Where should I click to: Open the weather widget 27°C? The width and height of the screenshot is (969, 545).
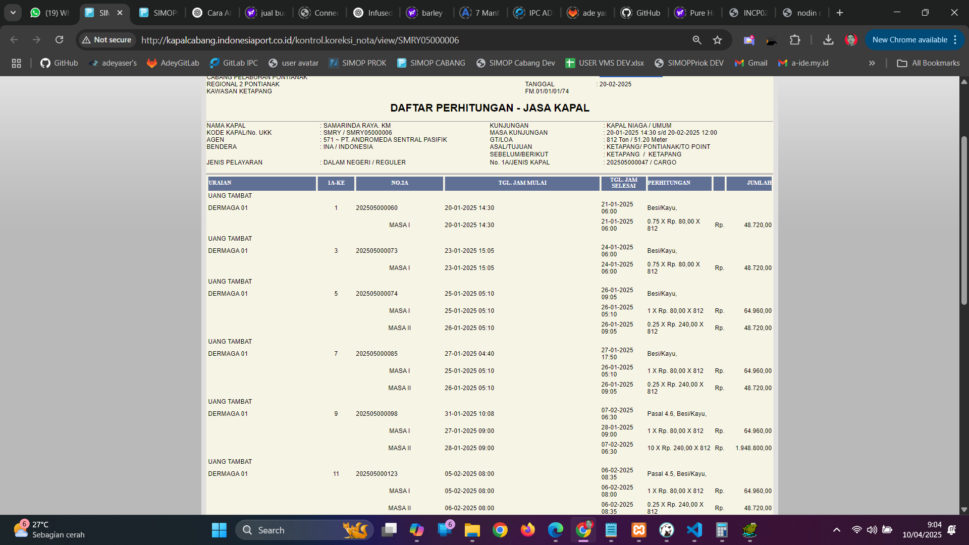click(x=49, y=530)
